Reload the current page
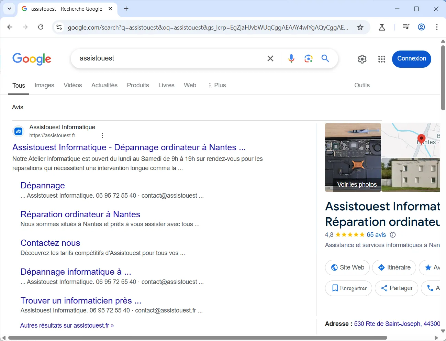 coord(41,27)
